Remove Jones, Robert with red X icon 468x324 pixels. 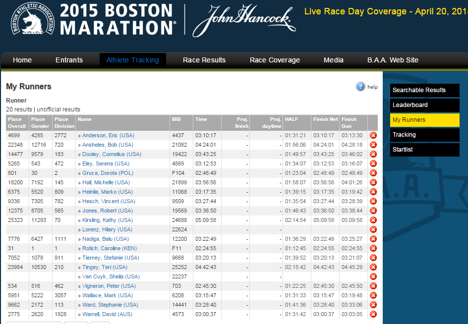coord(373,211)
